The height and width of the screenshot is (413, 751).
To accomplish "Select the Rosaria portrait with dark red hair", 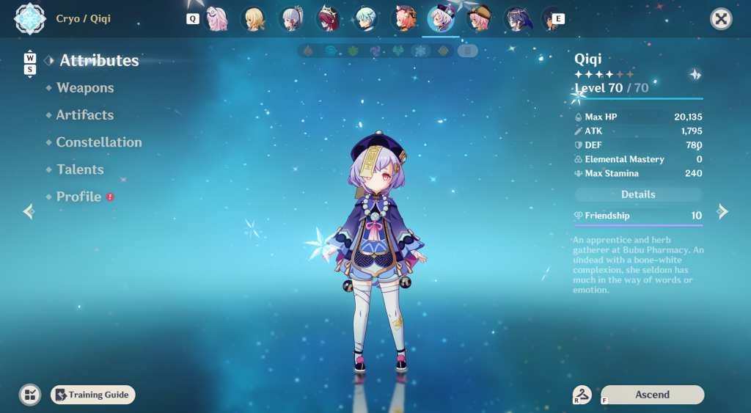I will pos(329,19).
